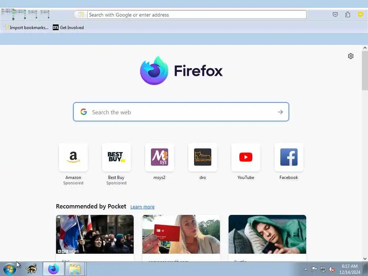This screenshot has height=276, width=368.
Task: Open the clock showing 6:17 AM
Action: pyautogui.click(x=349, y=269)
